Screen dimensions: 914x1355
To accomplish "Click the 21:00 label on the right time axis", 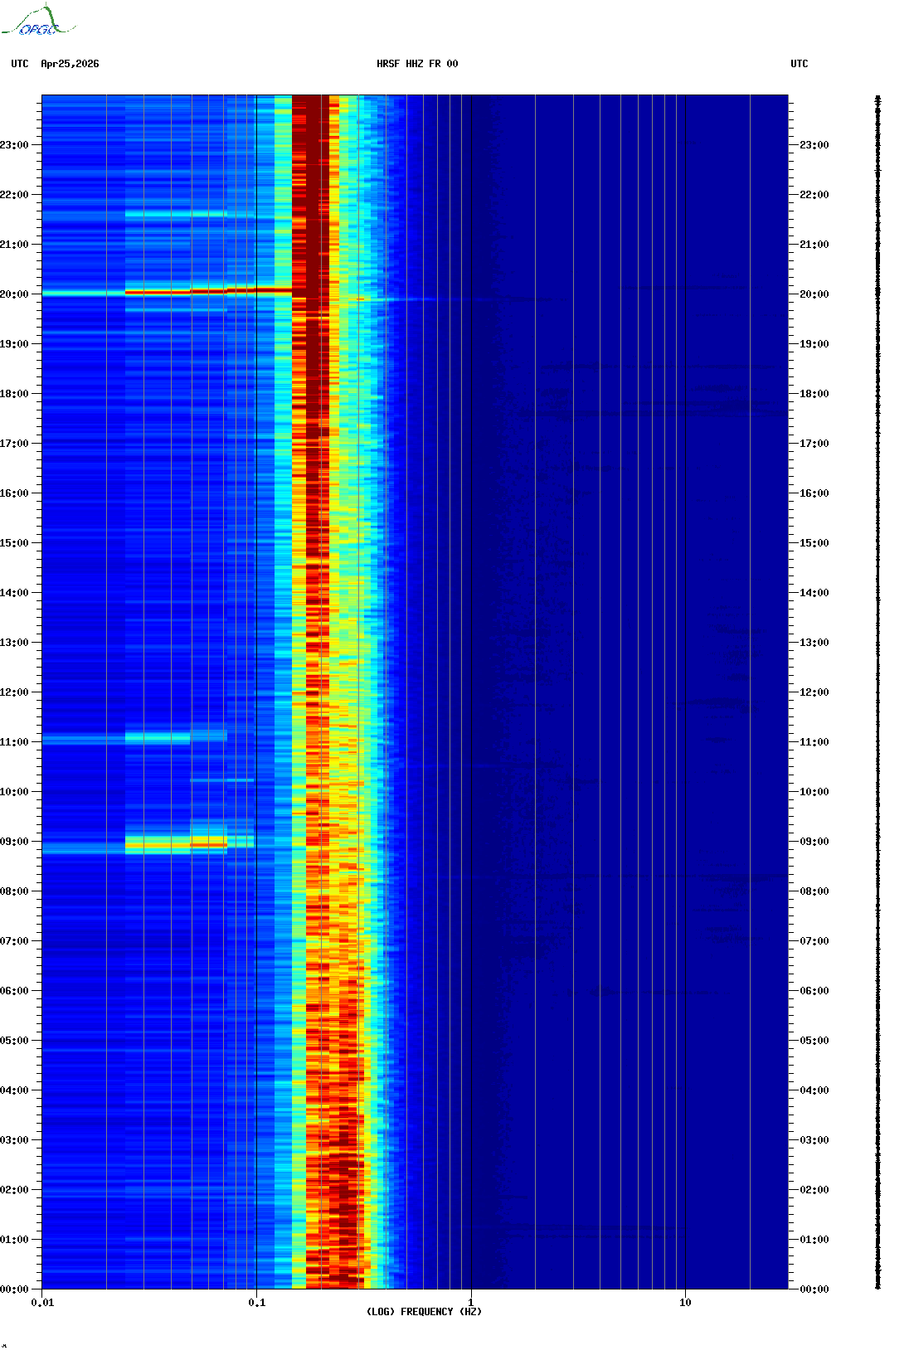I will pos(814,245).
